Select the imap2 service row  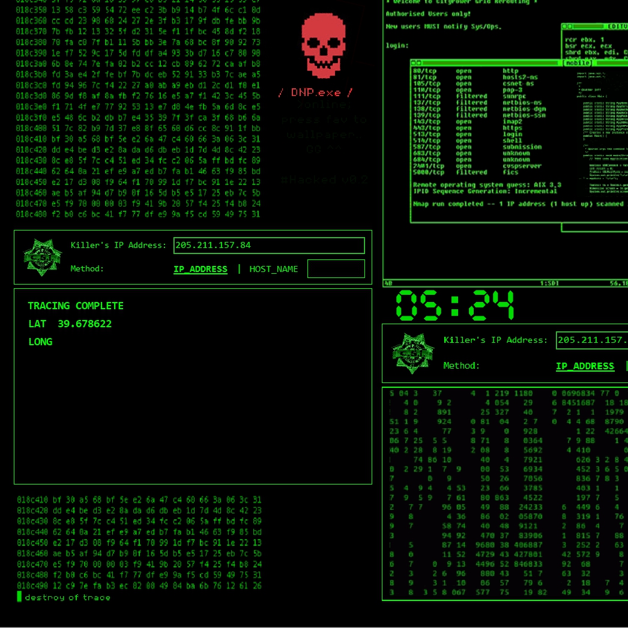[x=468, y=122]
